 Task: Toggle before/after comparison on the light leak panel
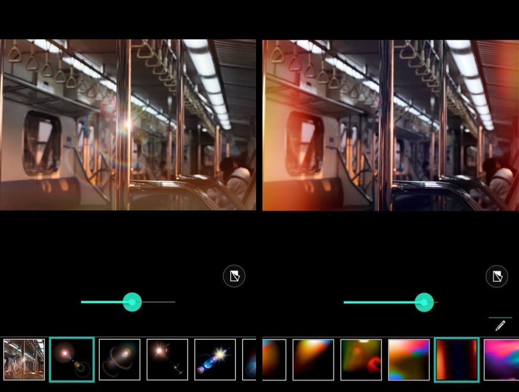(x=497, y=276)
